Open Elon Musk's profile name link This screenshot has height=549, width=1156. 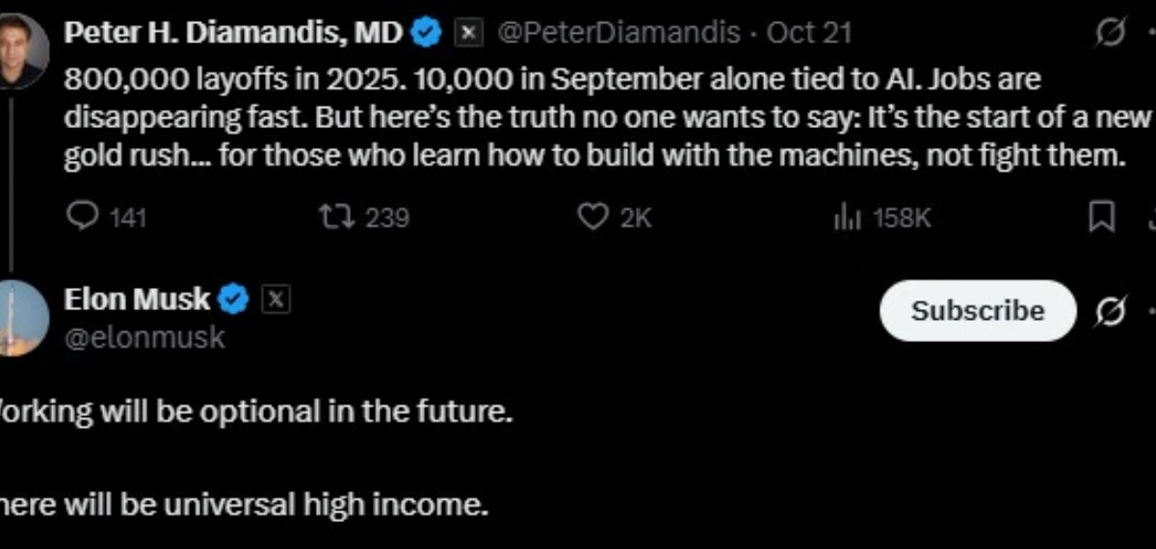click(x=136, y=300)
